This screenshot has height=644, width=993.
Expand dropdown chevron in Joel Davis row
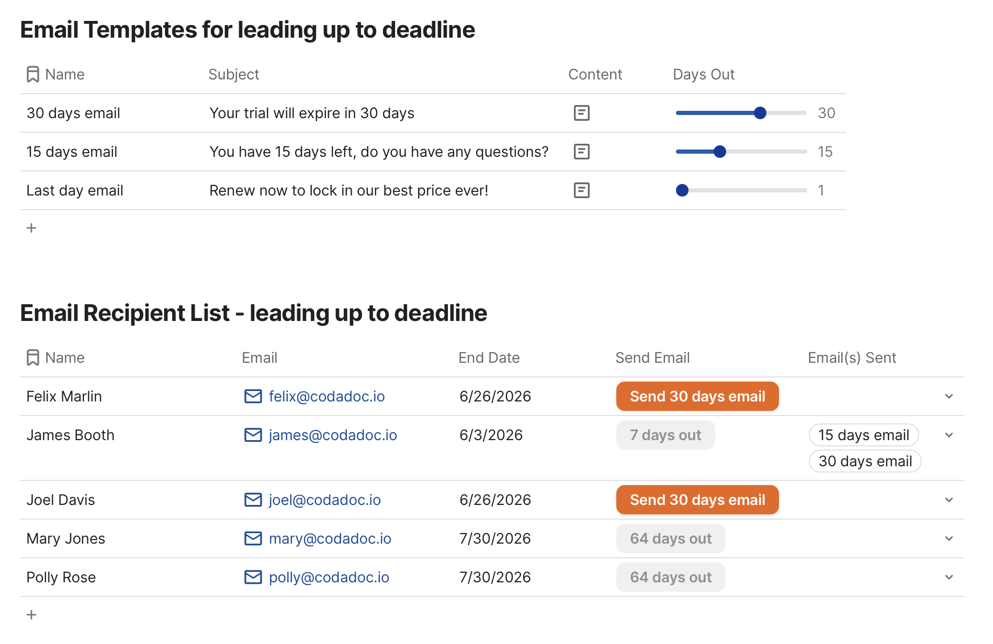coord(949,500)
